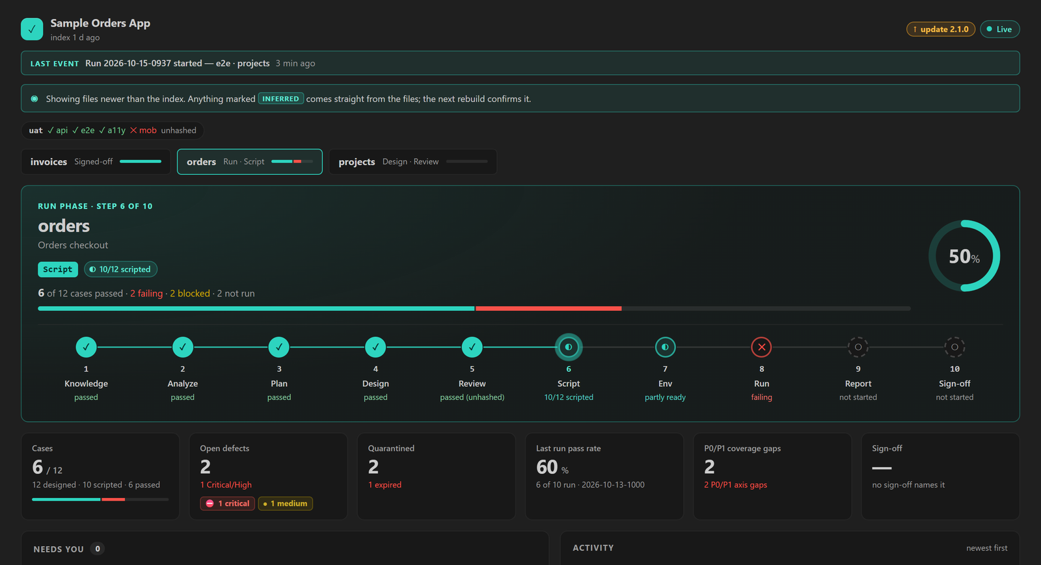The height and width of the screenshot is (565, 1041).
Task: Click the '2 blocked' text
Action: tap(190, 293)
